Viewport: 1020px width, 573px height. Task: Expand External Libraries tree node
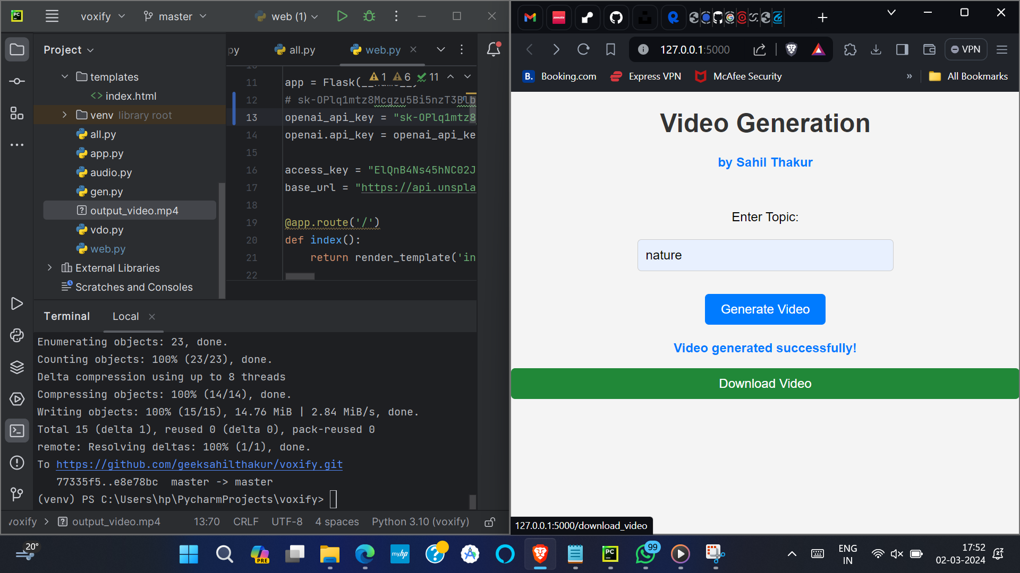[x=50, y=268]
